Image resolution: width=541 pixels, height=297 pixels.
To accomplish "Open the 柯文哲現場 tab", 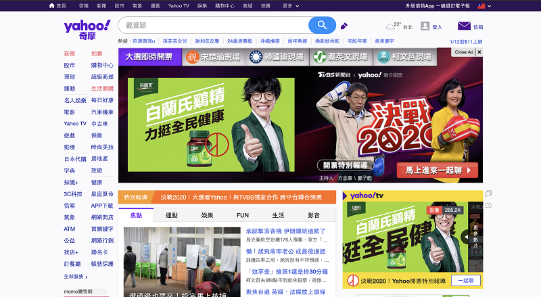I will [x=404, y=57].
